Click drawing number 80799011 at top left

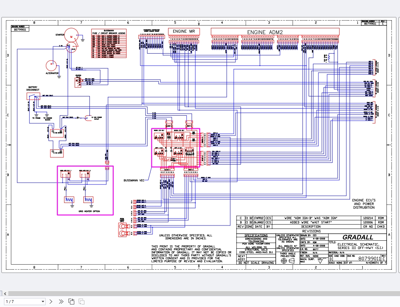tap(20, 29)
